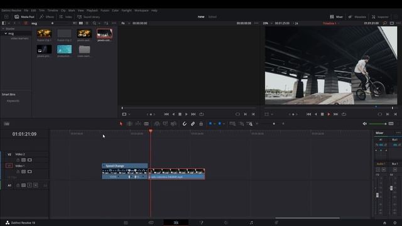Viewport: 402px width, 226px height.
Task: Open the marker color dropdown arrow
Action: 224,124
